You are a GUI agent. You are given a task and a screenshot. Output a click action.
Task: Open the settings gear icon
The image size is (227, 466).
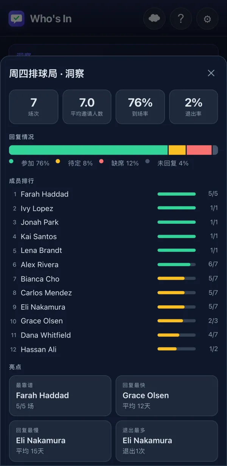click(x=207, y=19)
